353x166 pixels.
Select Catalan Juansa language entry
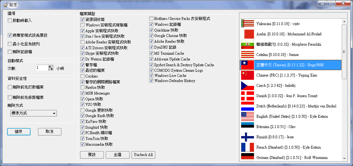(x=291, y=54)
